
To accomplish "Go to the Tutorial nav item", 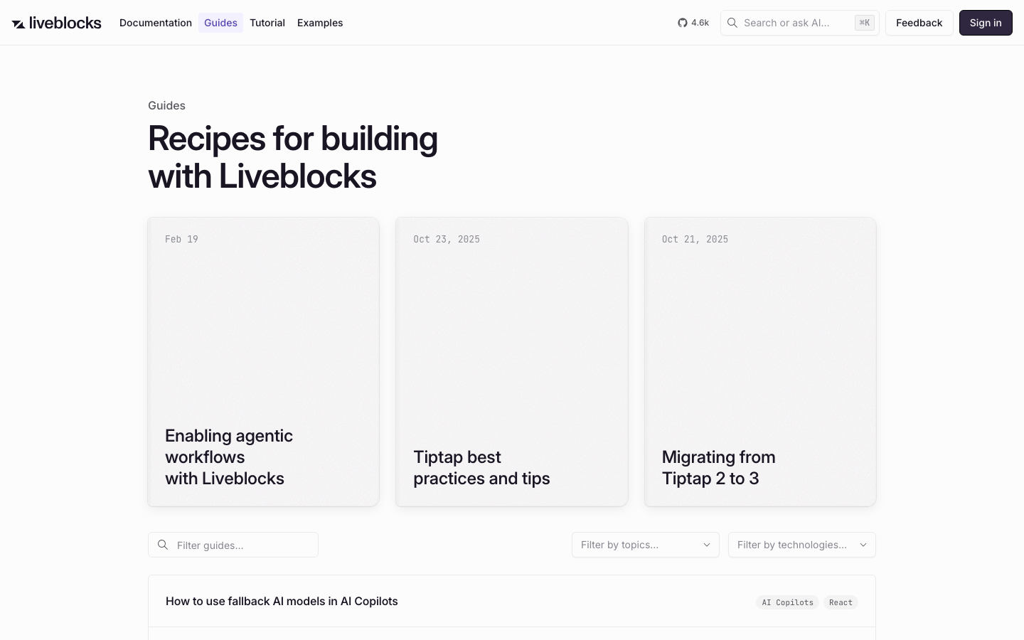I will (267, 23).
